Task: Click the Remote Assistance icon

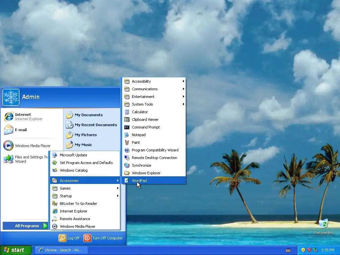Action: (x=55, y=219)
